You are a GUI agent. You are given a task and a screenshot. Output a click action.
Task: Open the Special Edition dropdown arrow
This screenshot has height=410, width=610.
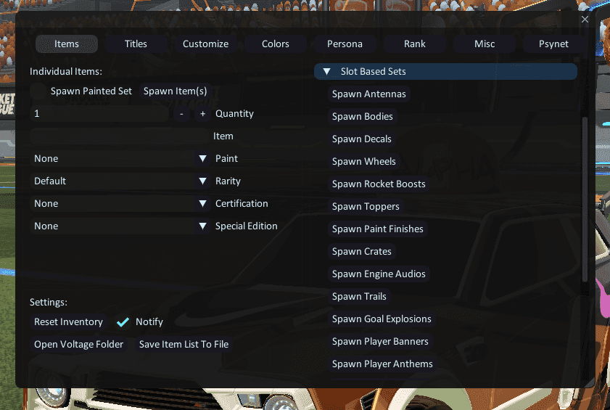[202, 226]
